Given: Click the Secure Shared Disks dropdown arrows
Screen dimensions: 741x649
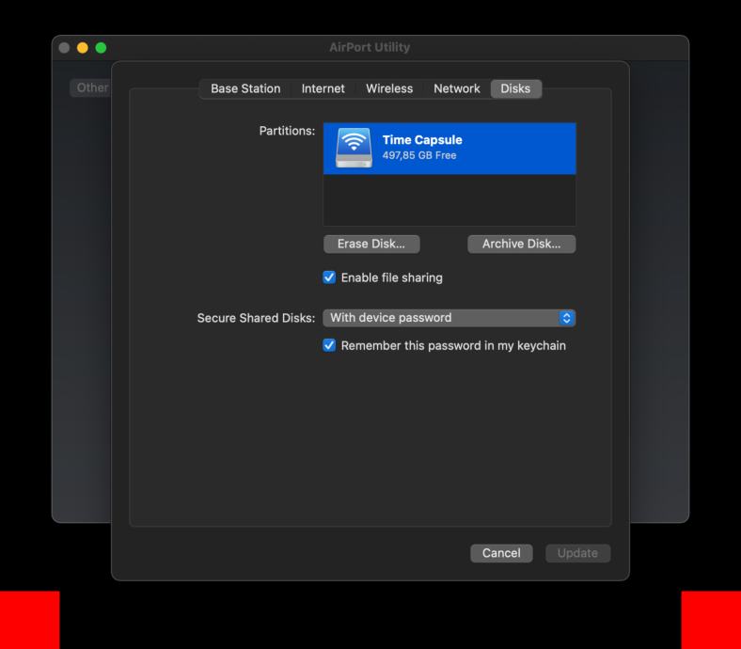Looking at the screenshot, I should coord(566,318).
